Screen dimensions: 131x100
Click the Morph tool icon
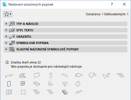click(x=78, y=84)
